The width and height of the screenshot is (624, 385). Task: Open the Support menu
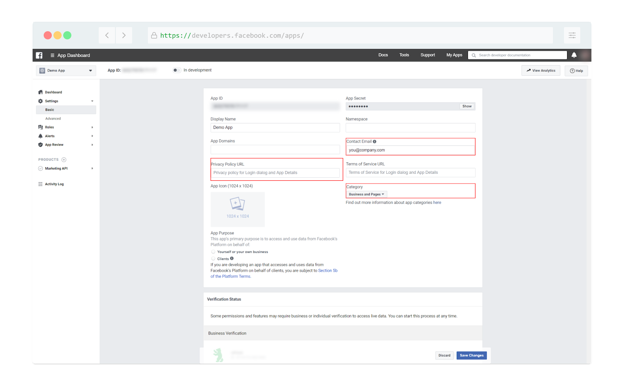(x=427, y=55)
